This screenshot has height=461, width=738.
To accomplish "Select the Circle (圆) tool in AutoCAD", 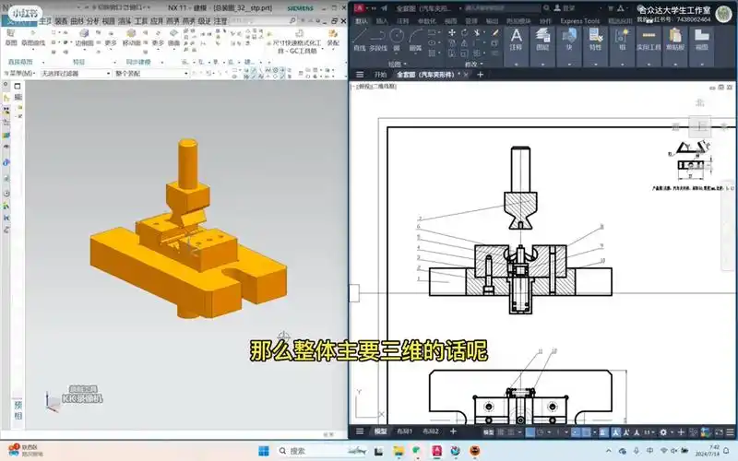I will click(397, 40).
